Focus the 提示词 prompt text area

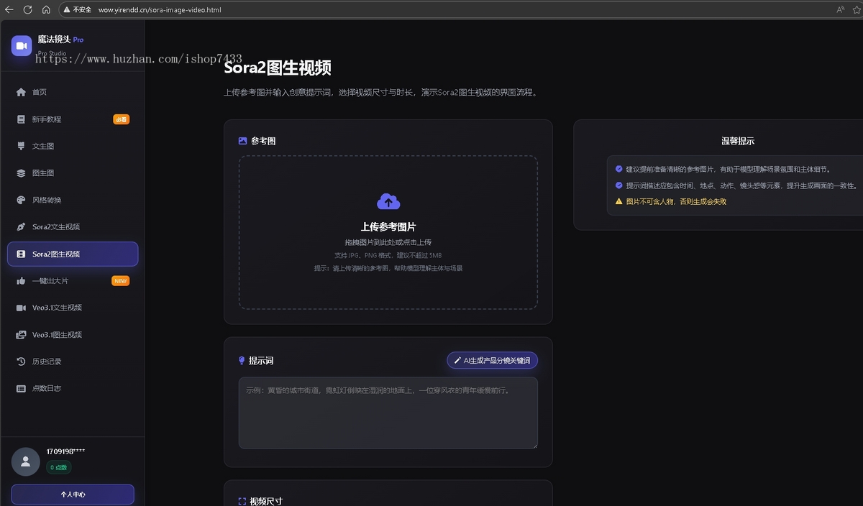point(388,413)
